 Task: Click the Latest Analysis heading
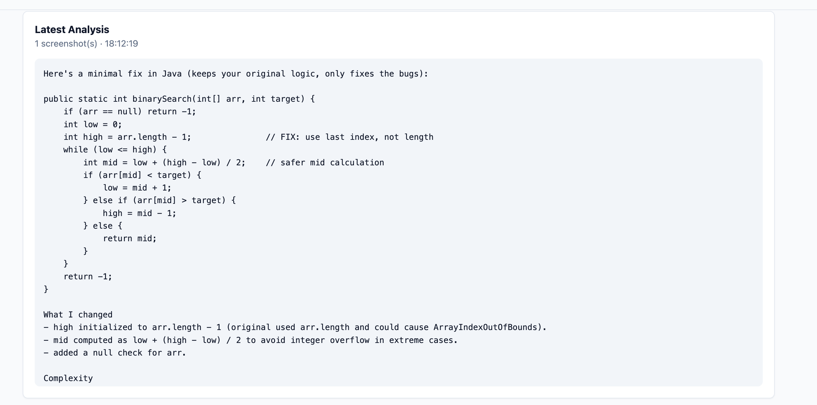[72, 30]
